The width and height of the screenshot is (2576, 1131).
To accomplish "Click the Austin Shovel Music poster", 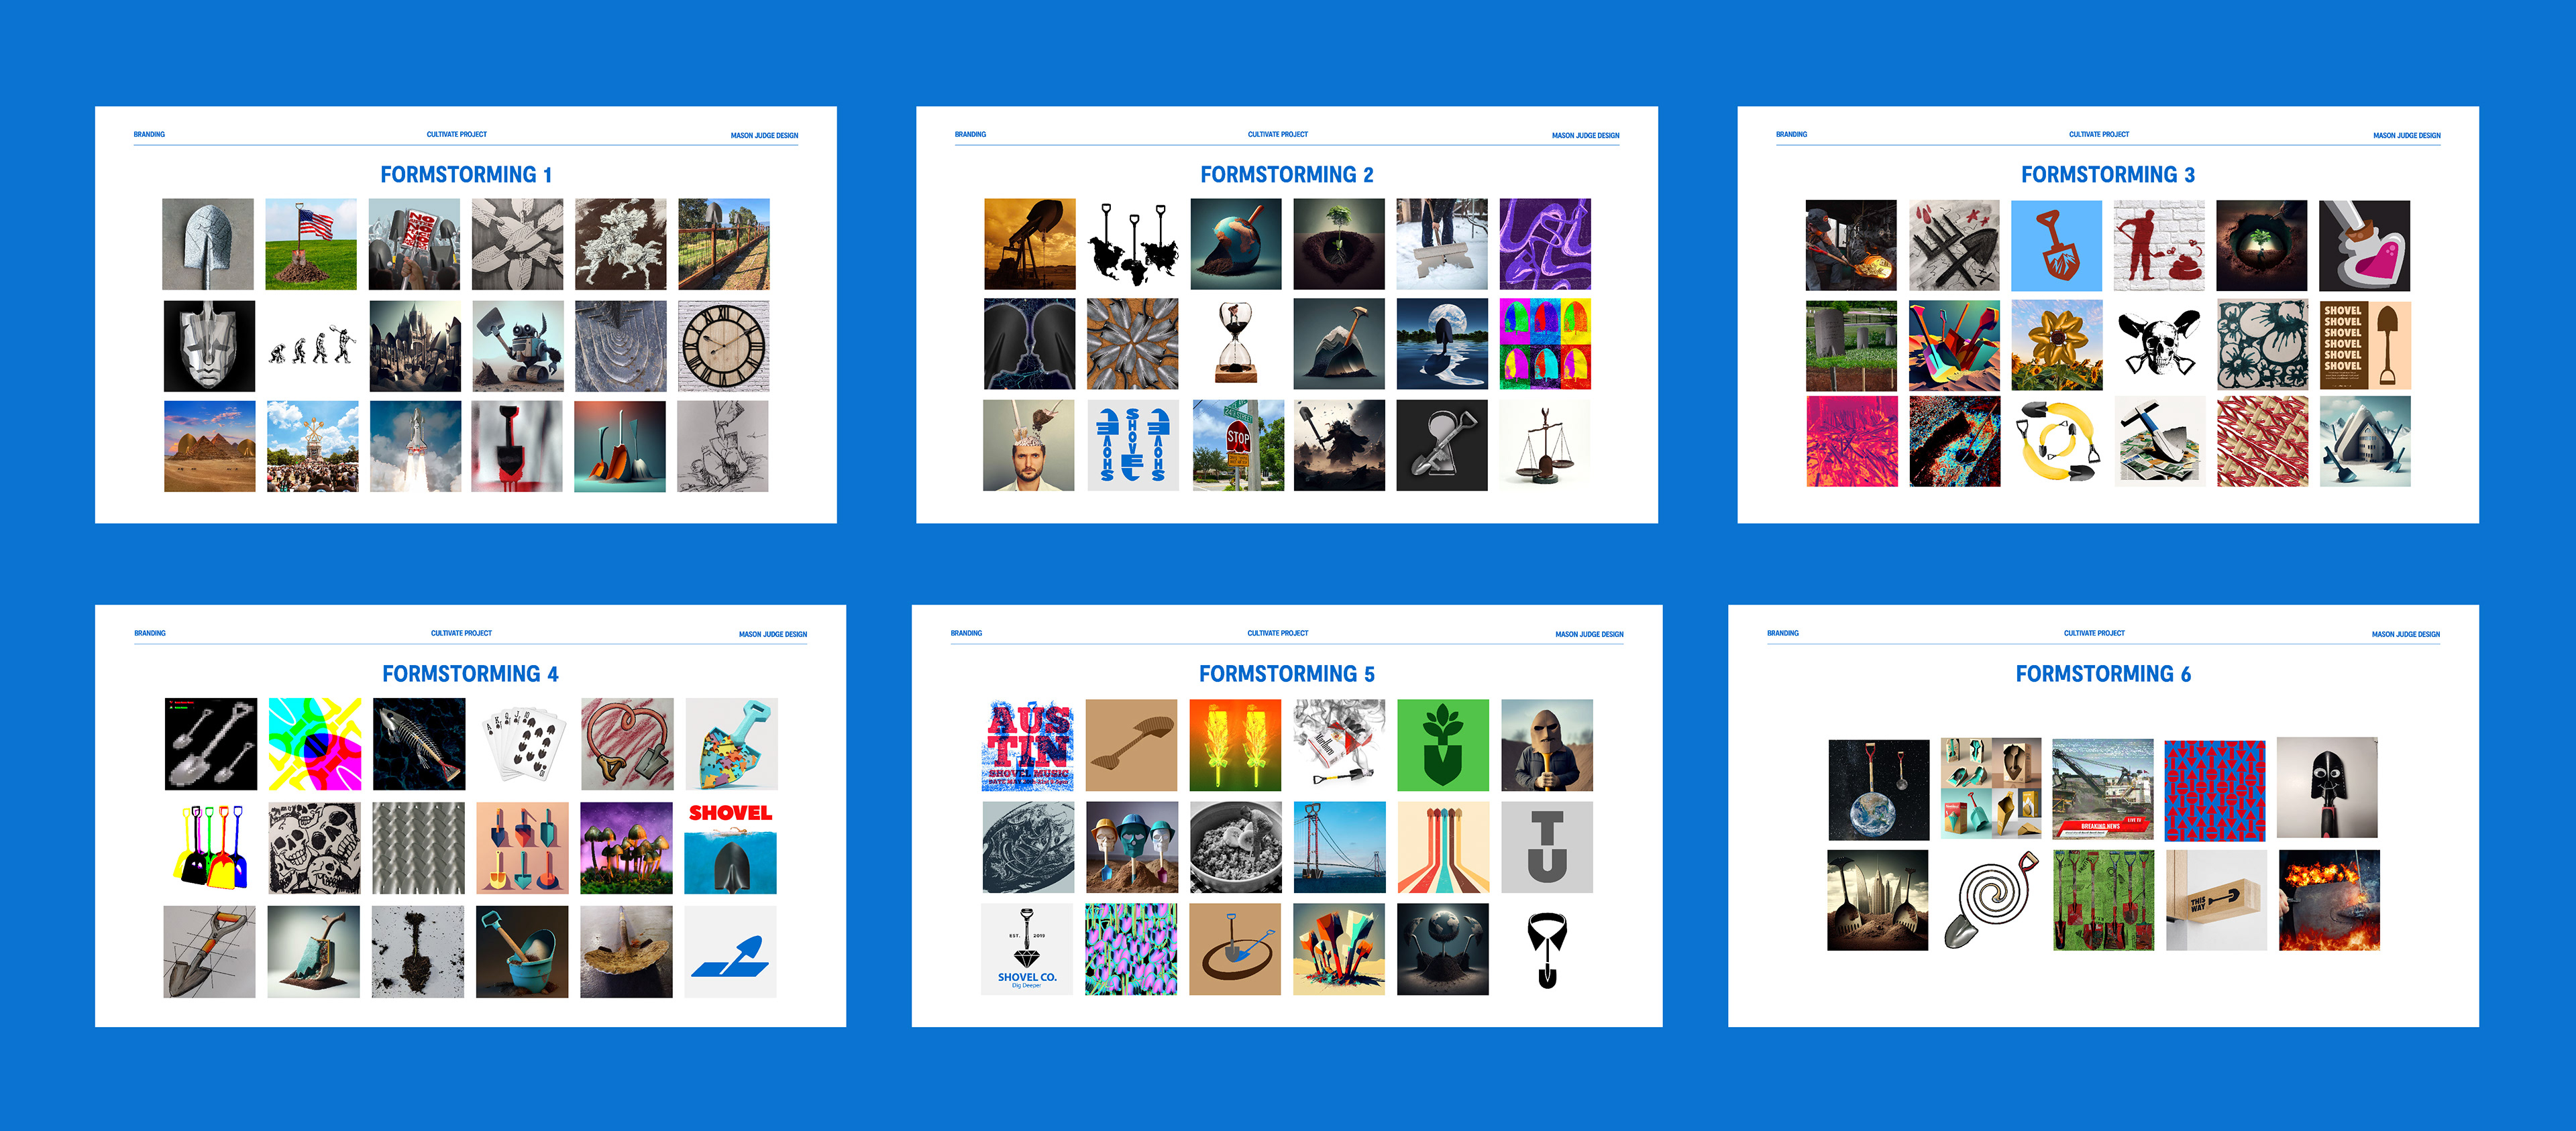I will coord(1027,746).
